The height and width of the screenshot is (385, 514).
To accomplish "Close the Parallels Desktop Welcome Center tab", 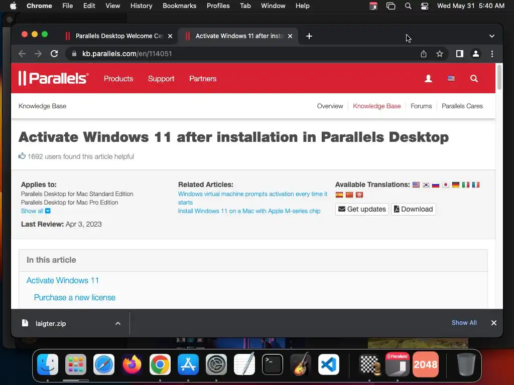I will click(x=170, y=36).
